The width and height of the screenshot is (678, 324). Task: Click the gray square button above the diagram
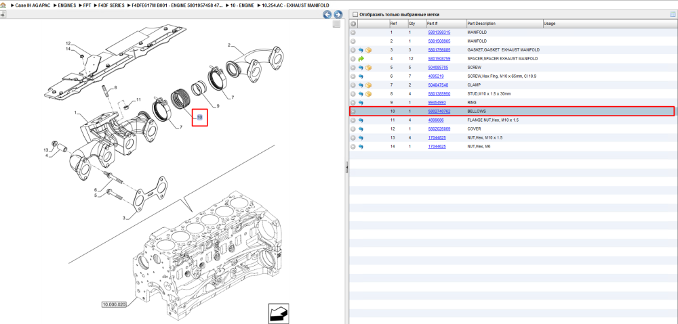tap(336, 24)
